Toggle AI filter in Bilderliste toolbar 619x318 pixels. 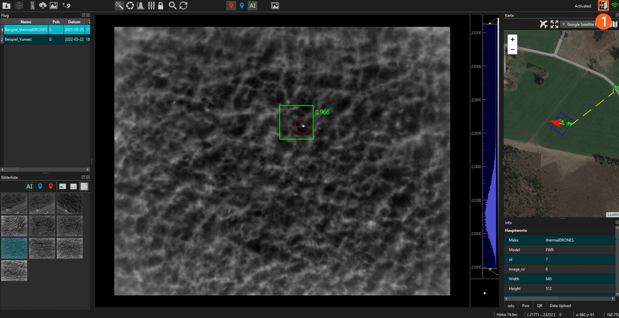29,186
